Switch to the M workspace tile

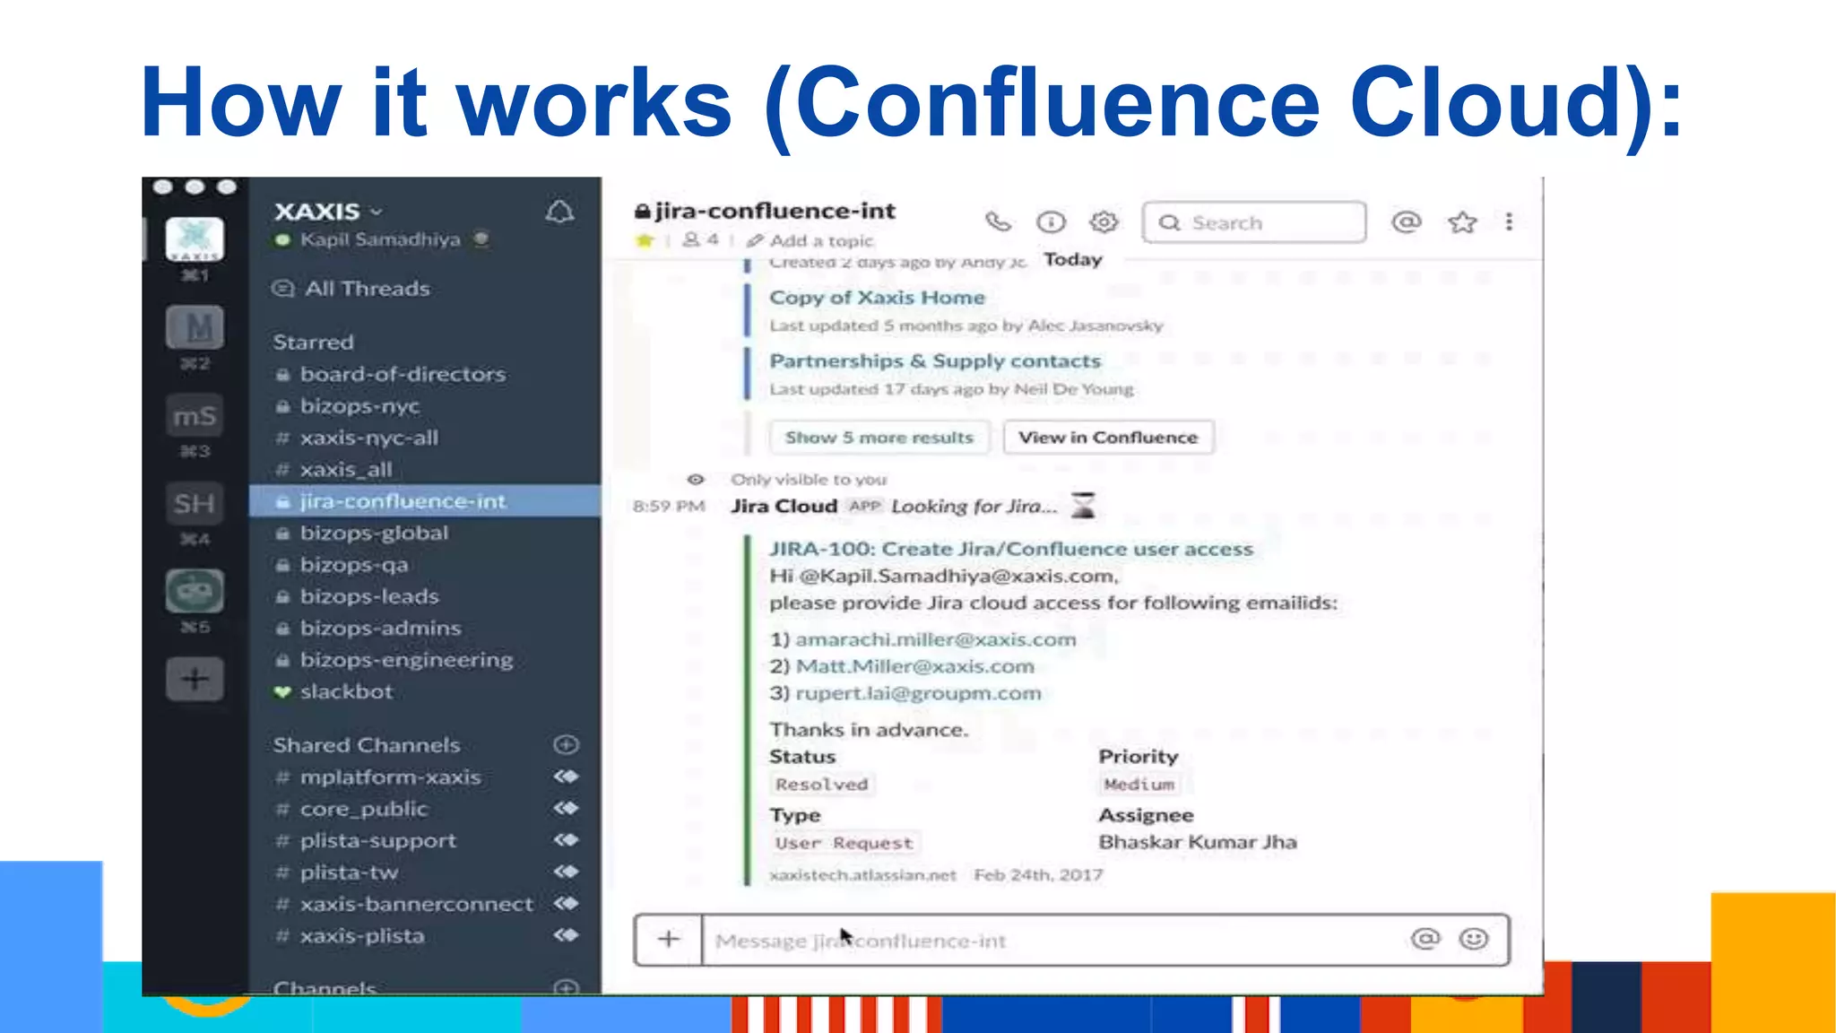coord(195,327)
